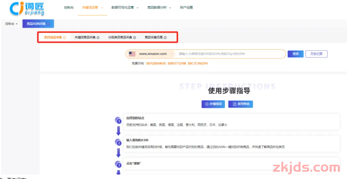347x179 pixels.
Task: Close the 竞品ASIN采集 page tab
Action: [48, 24]
